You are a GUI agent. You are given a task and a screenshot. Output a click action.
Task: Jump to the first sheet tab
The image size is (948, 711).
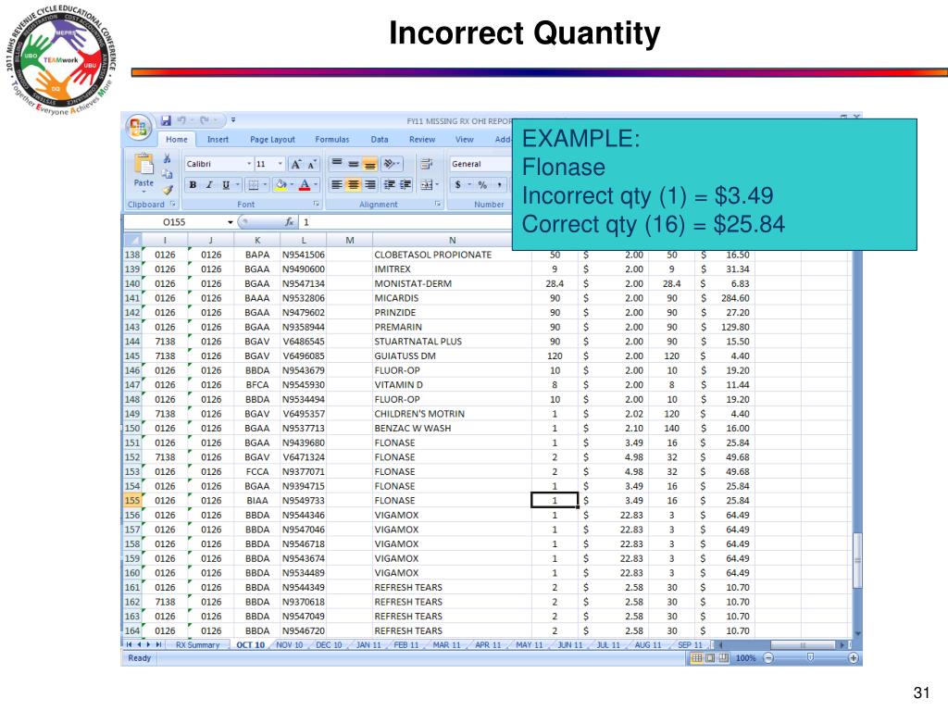tap(129, 645)
